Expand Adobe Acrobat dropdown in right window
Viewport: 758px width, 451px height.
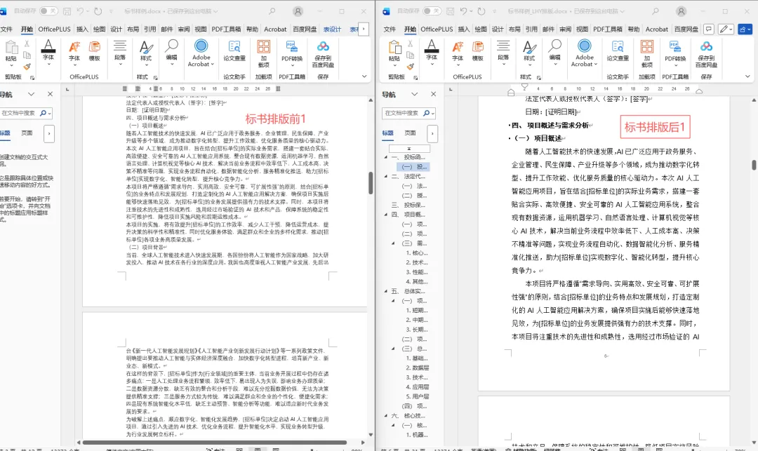pyautogui.click(x=596, y=65)
